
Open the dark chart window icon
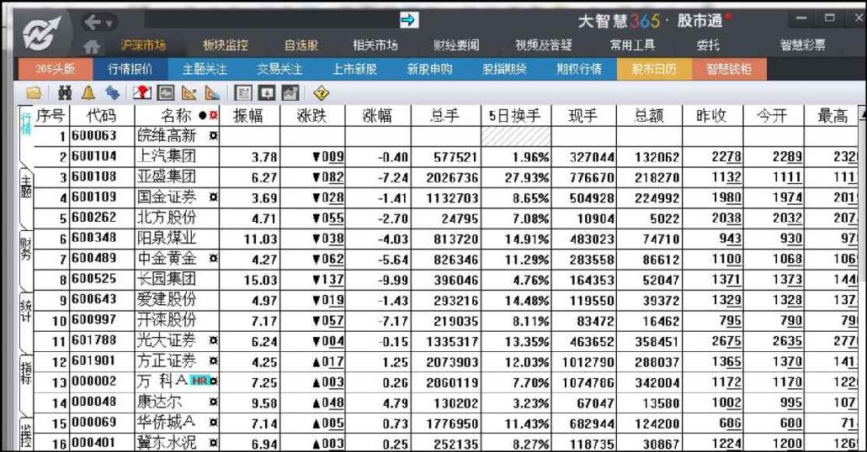[x=166, y=92]
